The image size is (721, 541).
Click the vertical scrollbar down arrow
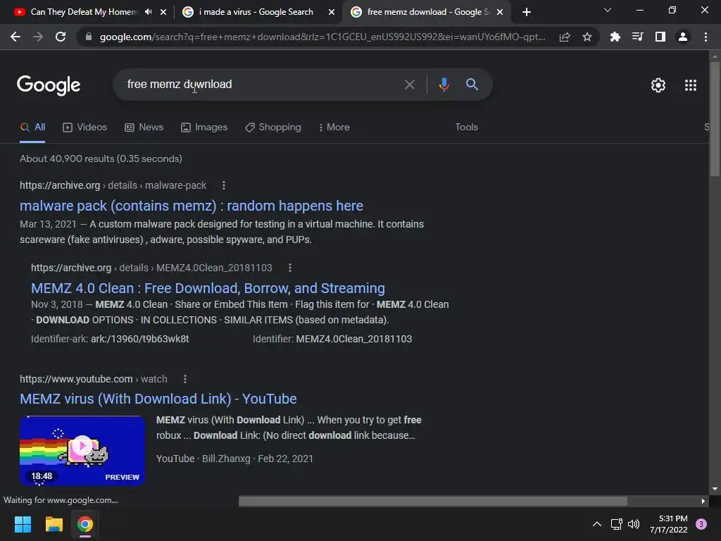click(x=715, y=489)
